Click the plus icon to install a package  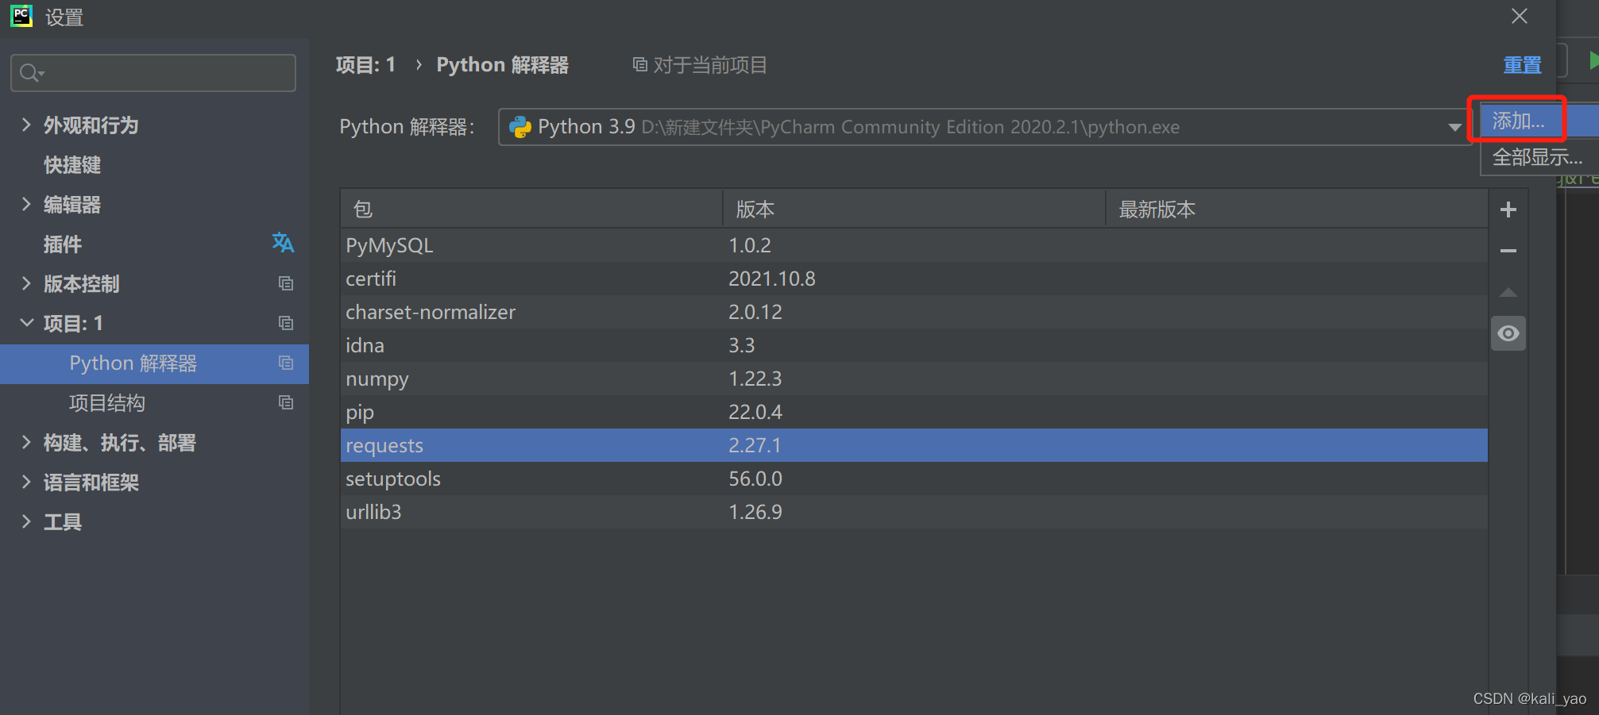[1507, 209]
